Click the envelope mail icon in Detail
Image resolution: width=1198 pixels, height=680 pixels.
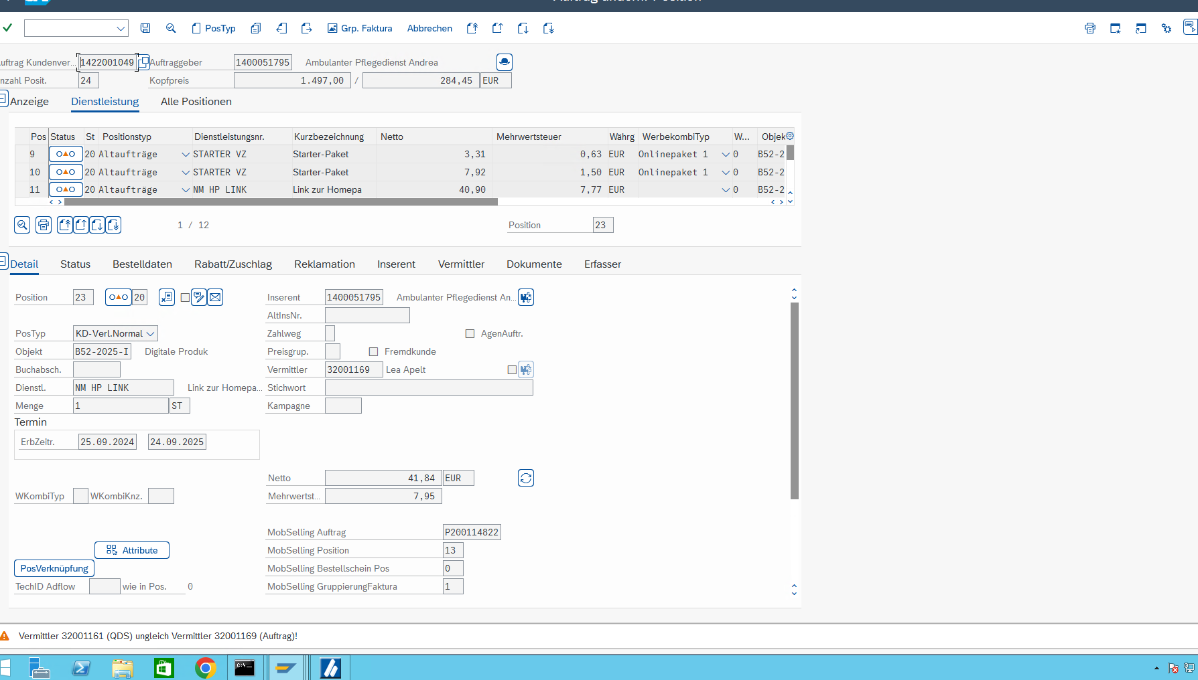pos(215,297)
